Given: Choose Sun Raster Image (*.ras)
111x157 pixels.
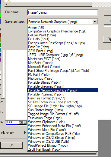Looking at the screenshot, I should point(62,110).
